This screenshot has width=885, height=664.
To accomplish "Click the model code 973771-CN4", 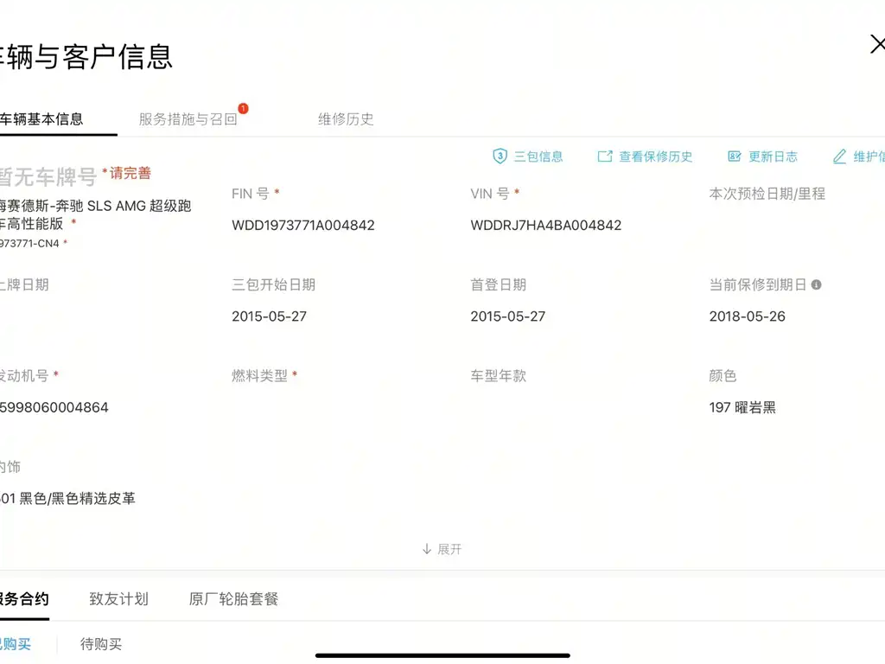I will point(29,243).
